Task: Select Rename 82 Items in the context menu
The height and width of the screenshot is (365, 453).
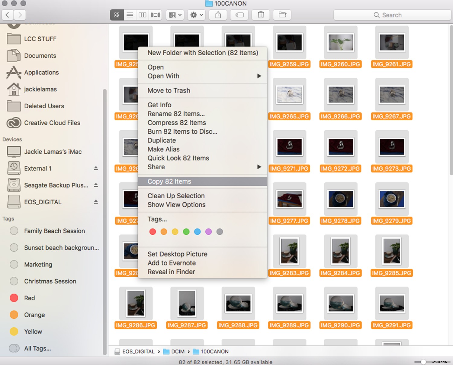Action: tap(176, 114)
